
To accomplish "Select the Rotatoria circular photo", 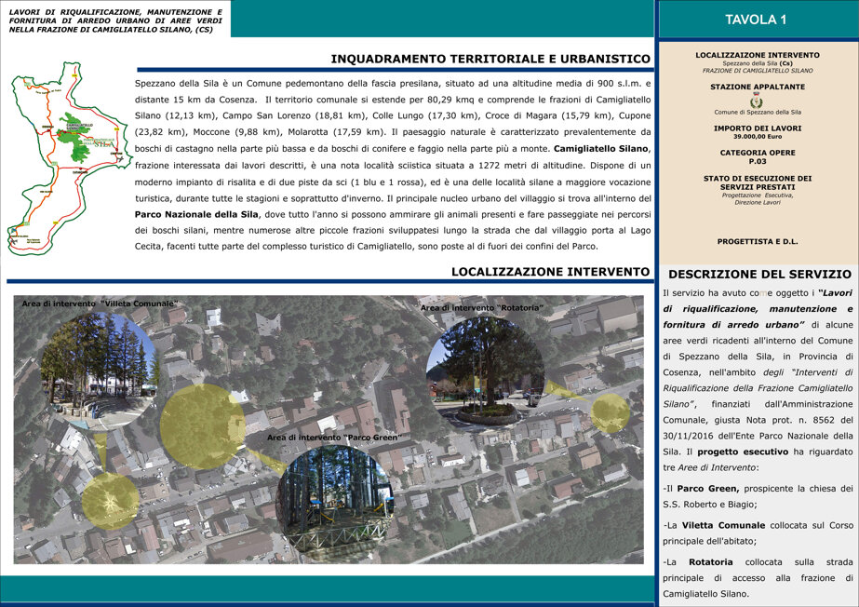I will (486, 371).
